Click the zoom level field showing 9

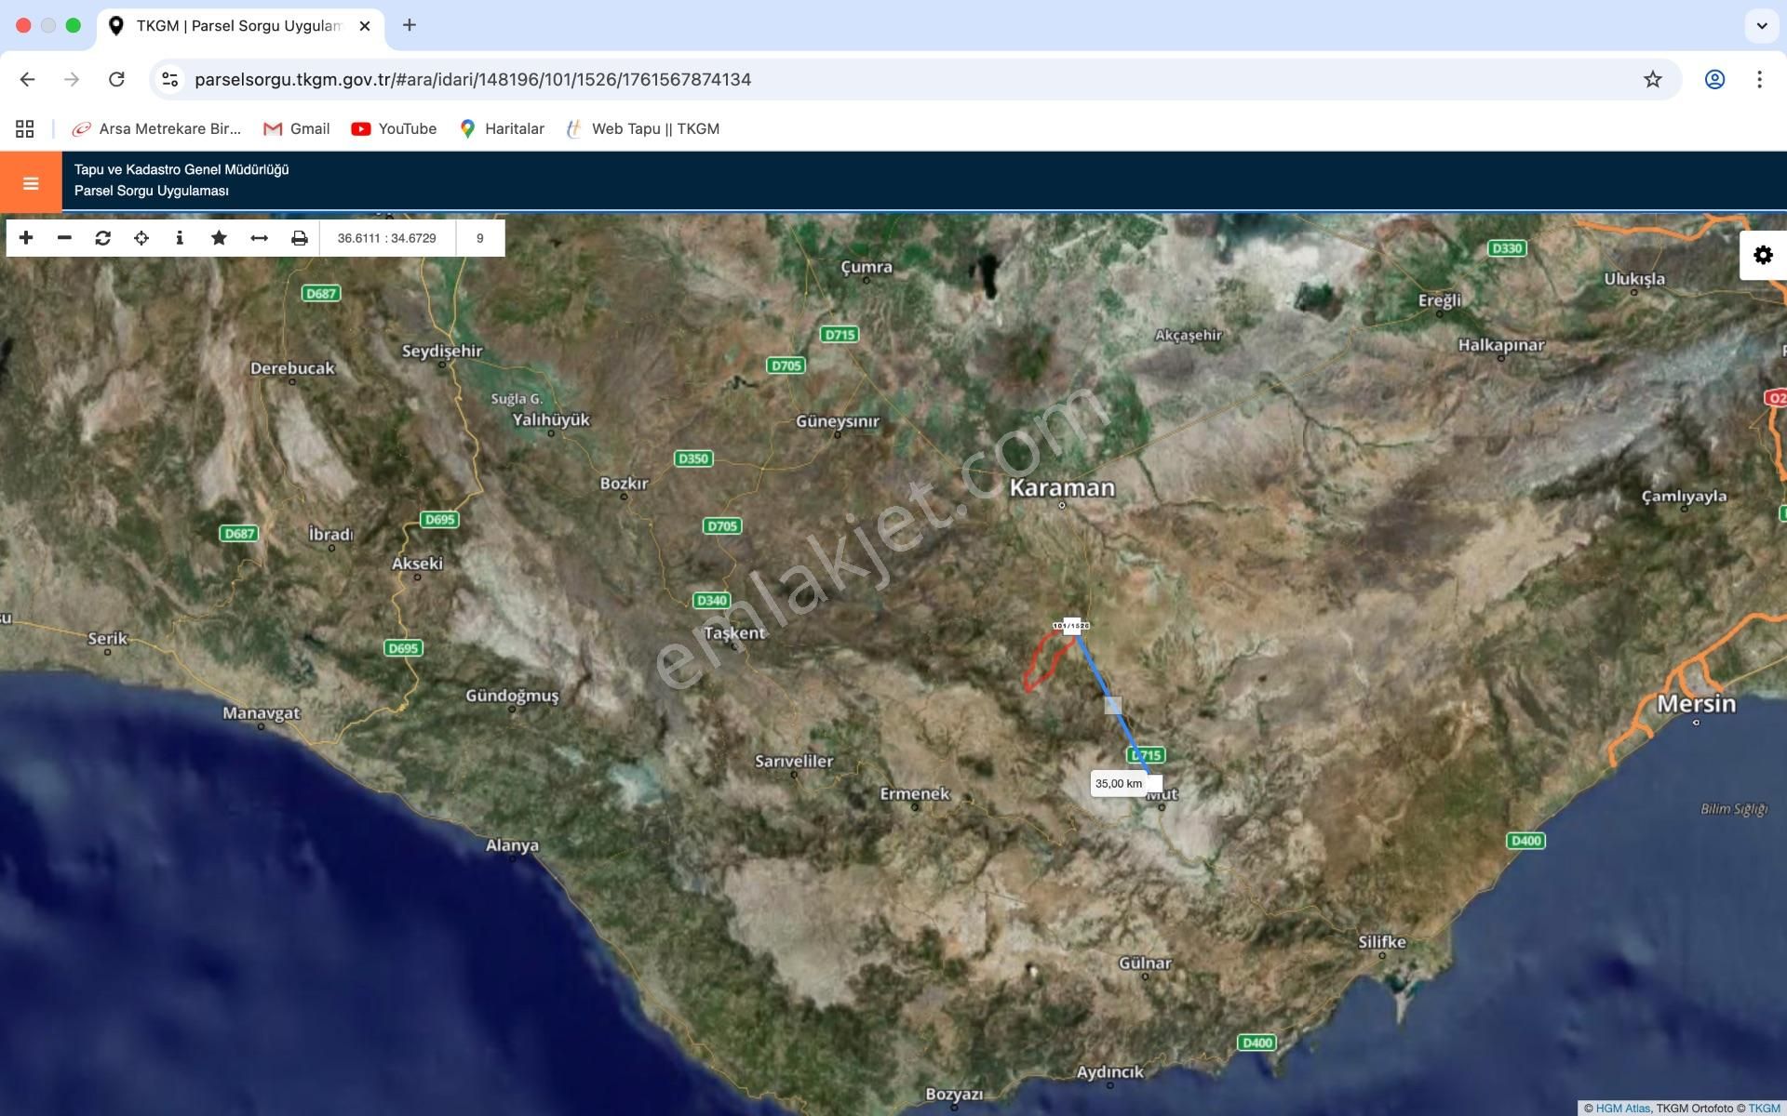coord(480,237)
